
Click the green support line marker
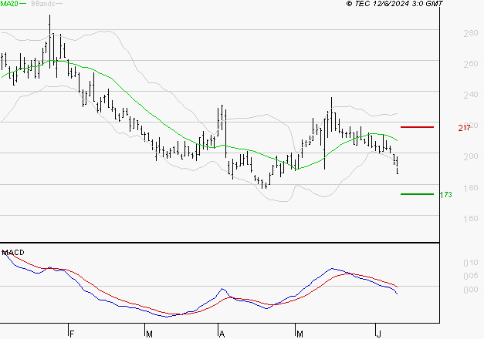417,194
